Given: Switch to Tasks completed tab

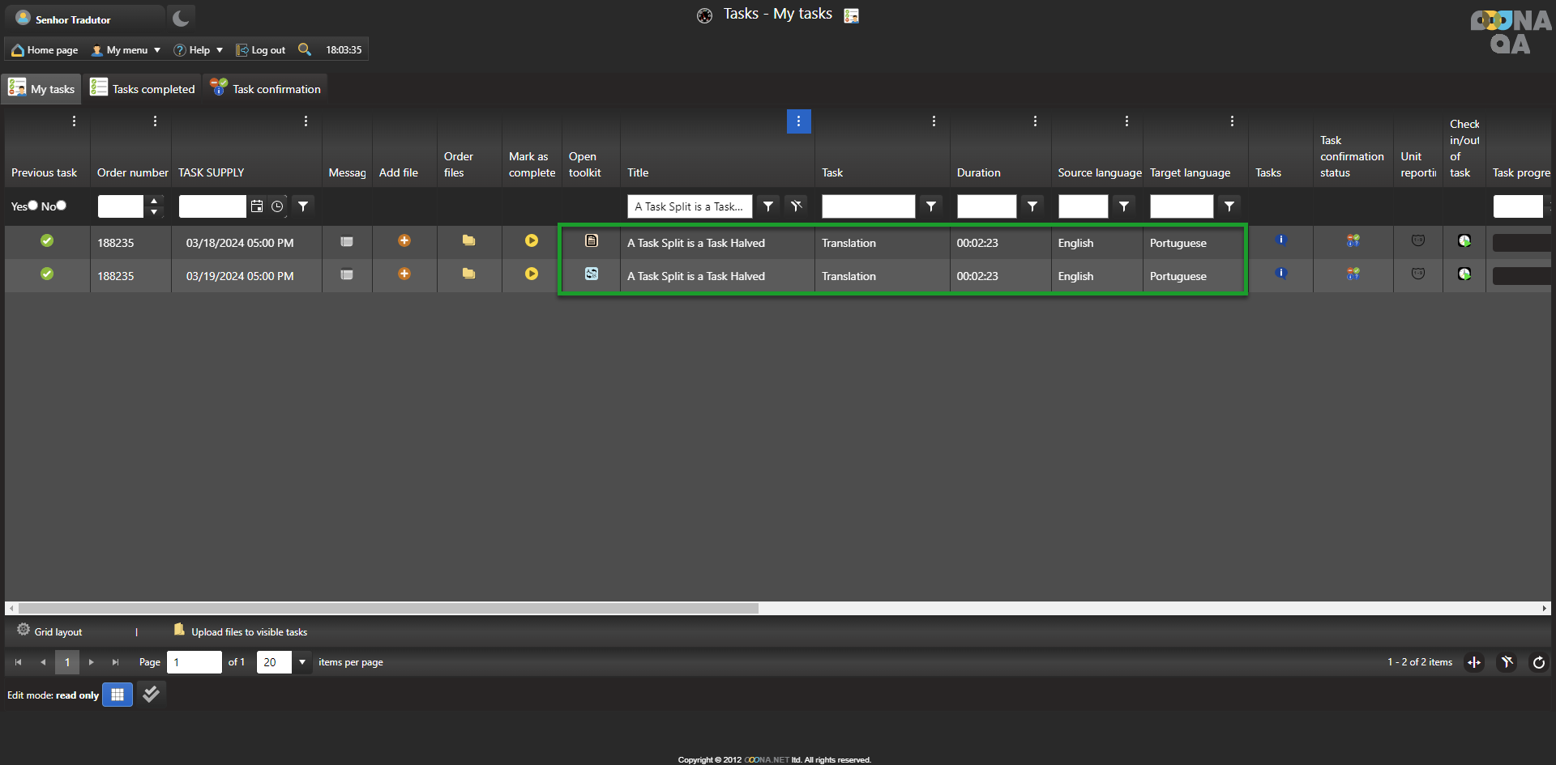Looking at the screenshot, I should click(143, 89).
